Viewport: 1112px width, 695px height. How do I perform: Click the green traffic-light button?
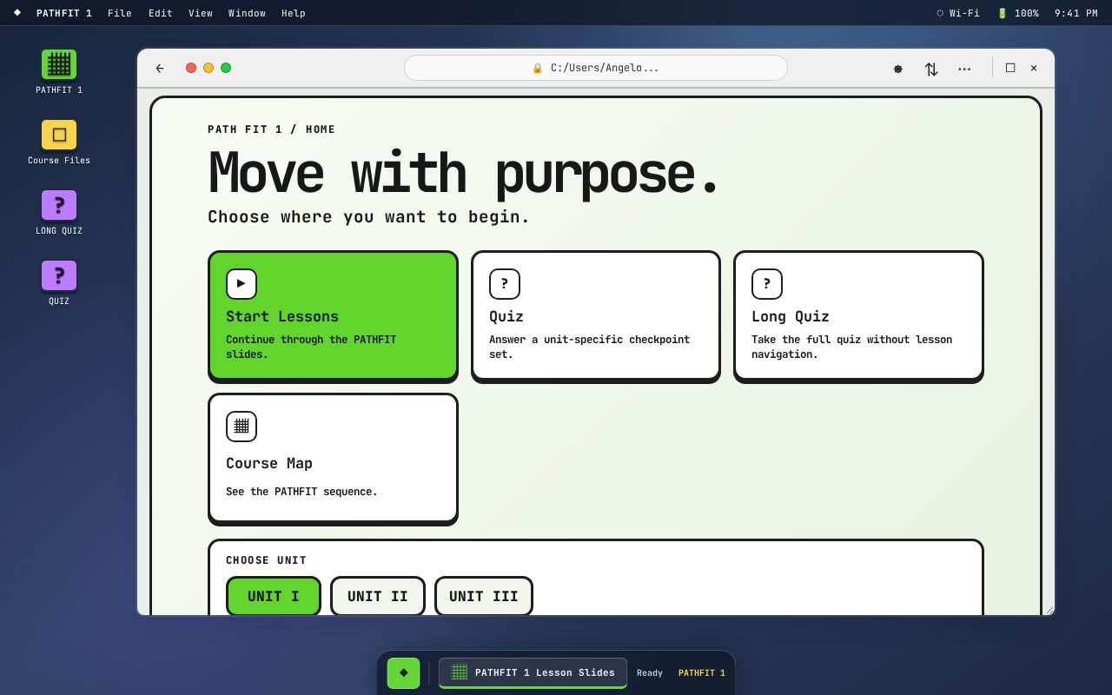point(226,68)
